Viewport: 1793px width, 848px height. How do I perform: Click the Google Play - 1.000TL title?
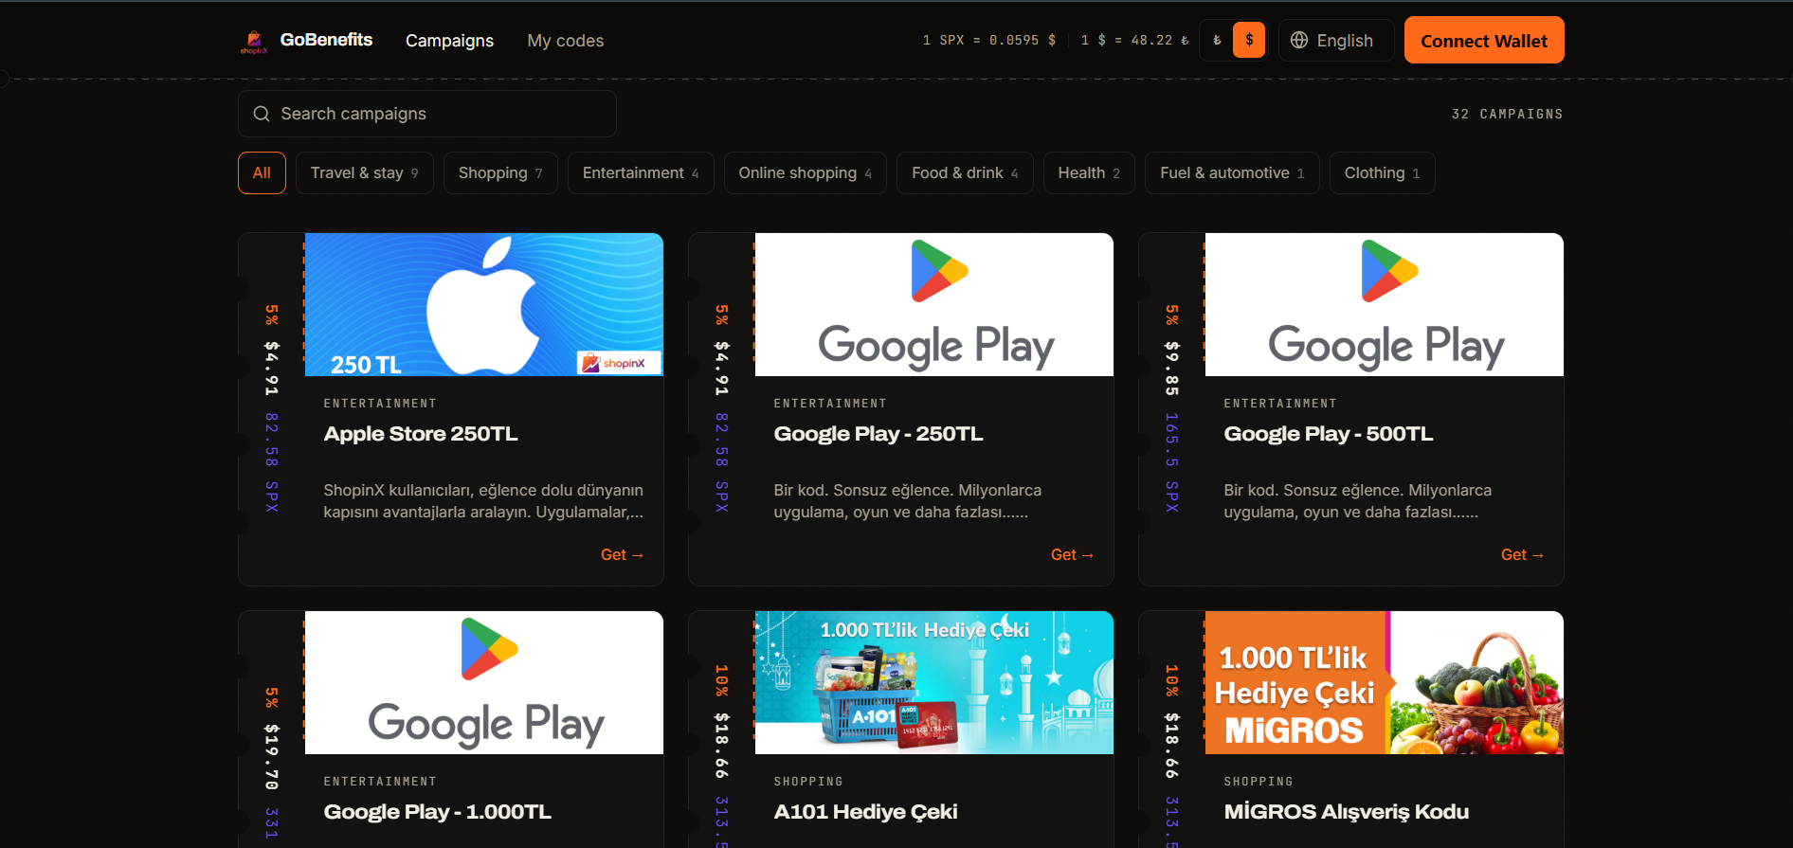pos(438,812)
